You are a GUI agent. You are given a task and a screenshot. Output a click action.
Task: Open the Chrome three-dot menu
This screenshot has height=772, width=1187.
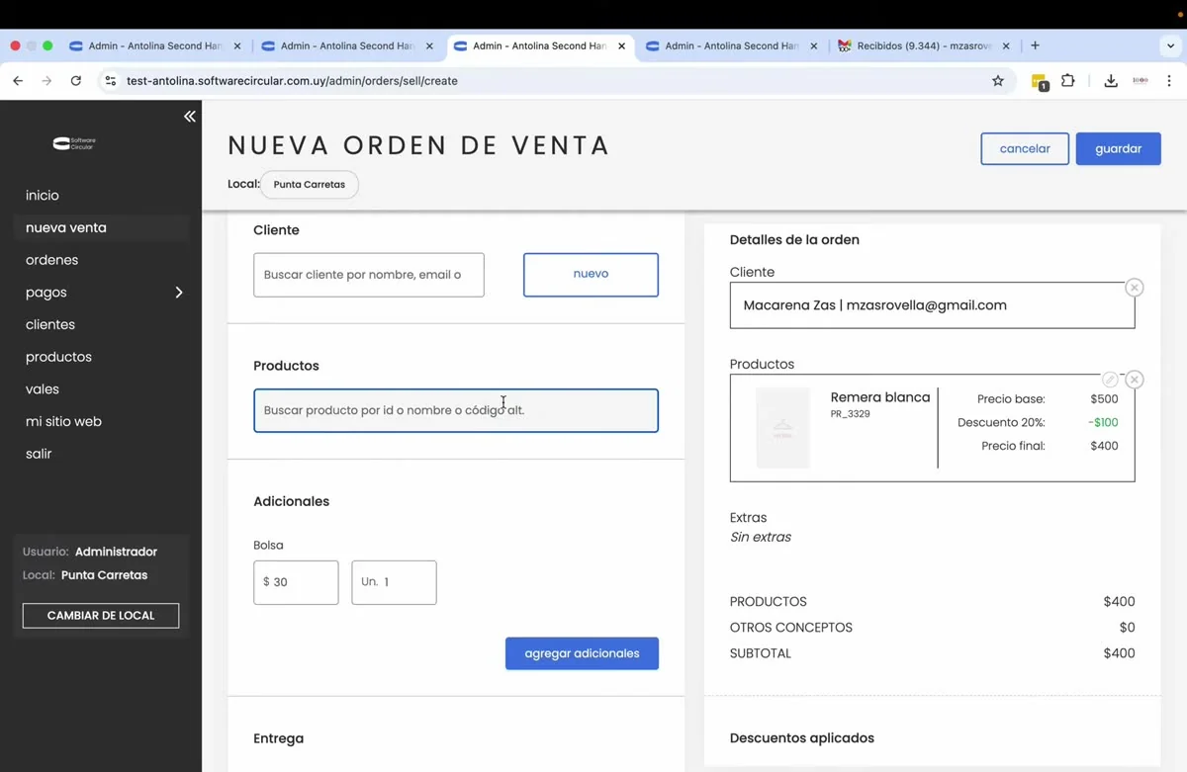coord(1169,81)
